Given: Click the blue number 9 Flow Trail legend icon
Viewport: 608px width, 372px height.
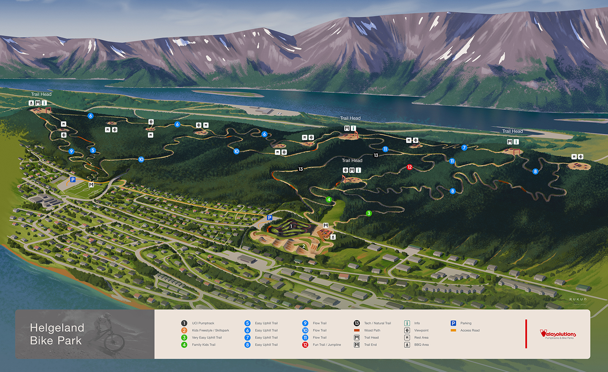Looking at the screenshot, I should click(305, 323).
